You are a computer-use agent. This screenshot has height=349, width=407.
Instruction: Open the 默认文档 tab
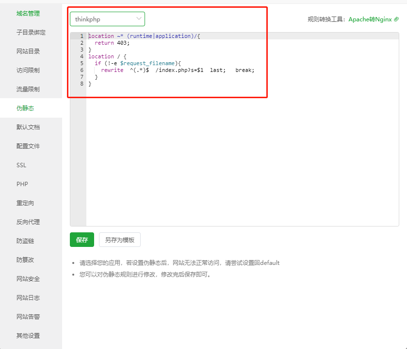[28, 127]
